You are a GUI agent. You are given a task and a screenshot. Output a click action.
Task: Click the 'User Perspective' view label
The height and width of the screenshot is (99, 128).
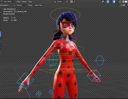9,9
